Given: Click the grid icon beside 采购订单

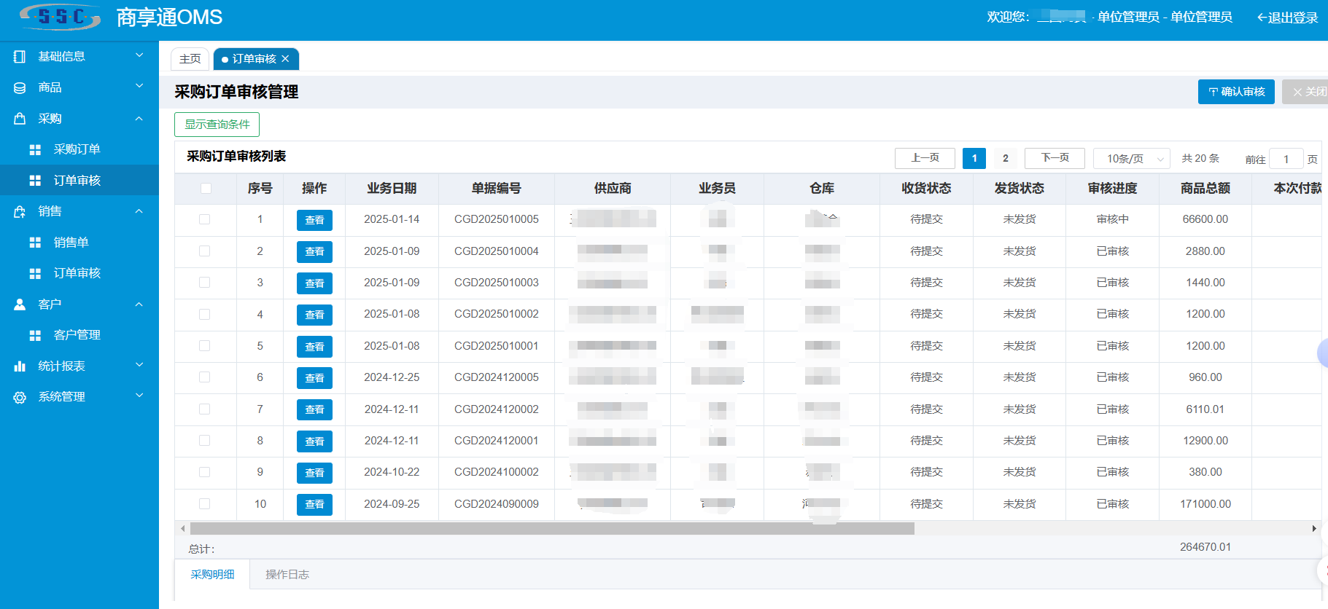Looking at the screenshot, I should point(35,149).
